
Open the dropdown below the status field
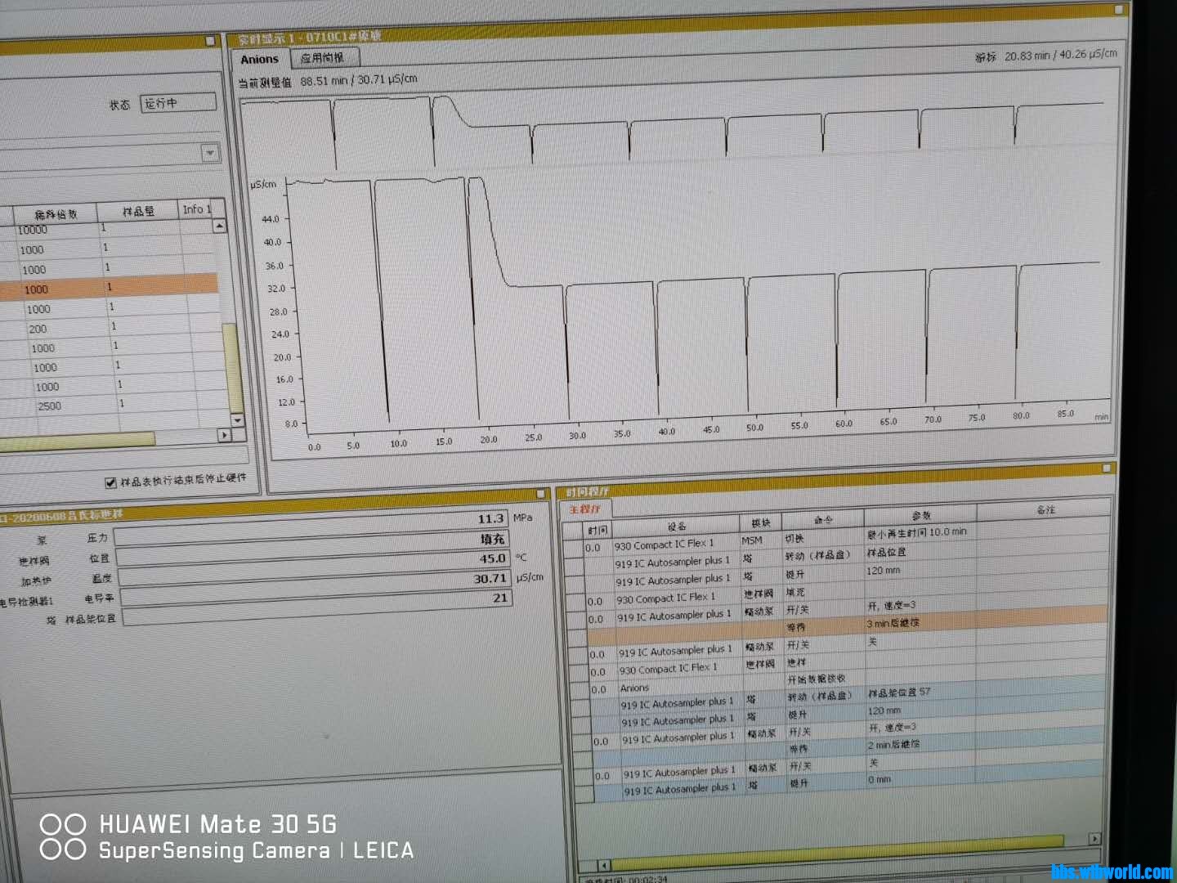coord(210,153)
